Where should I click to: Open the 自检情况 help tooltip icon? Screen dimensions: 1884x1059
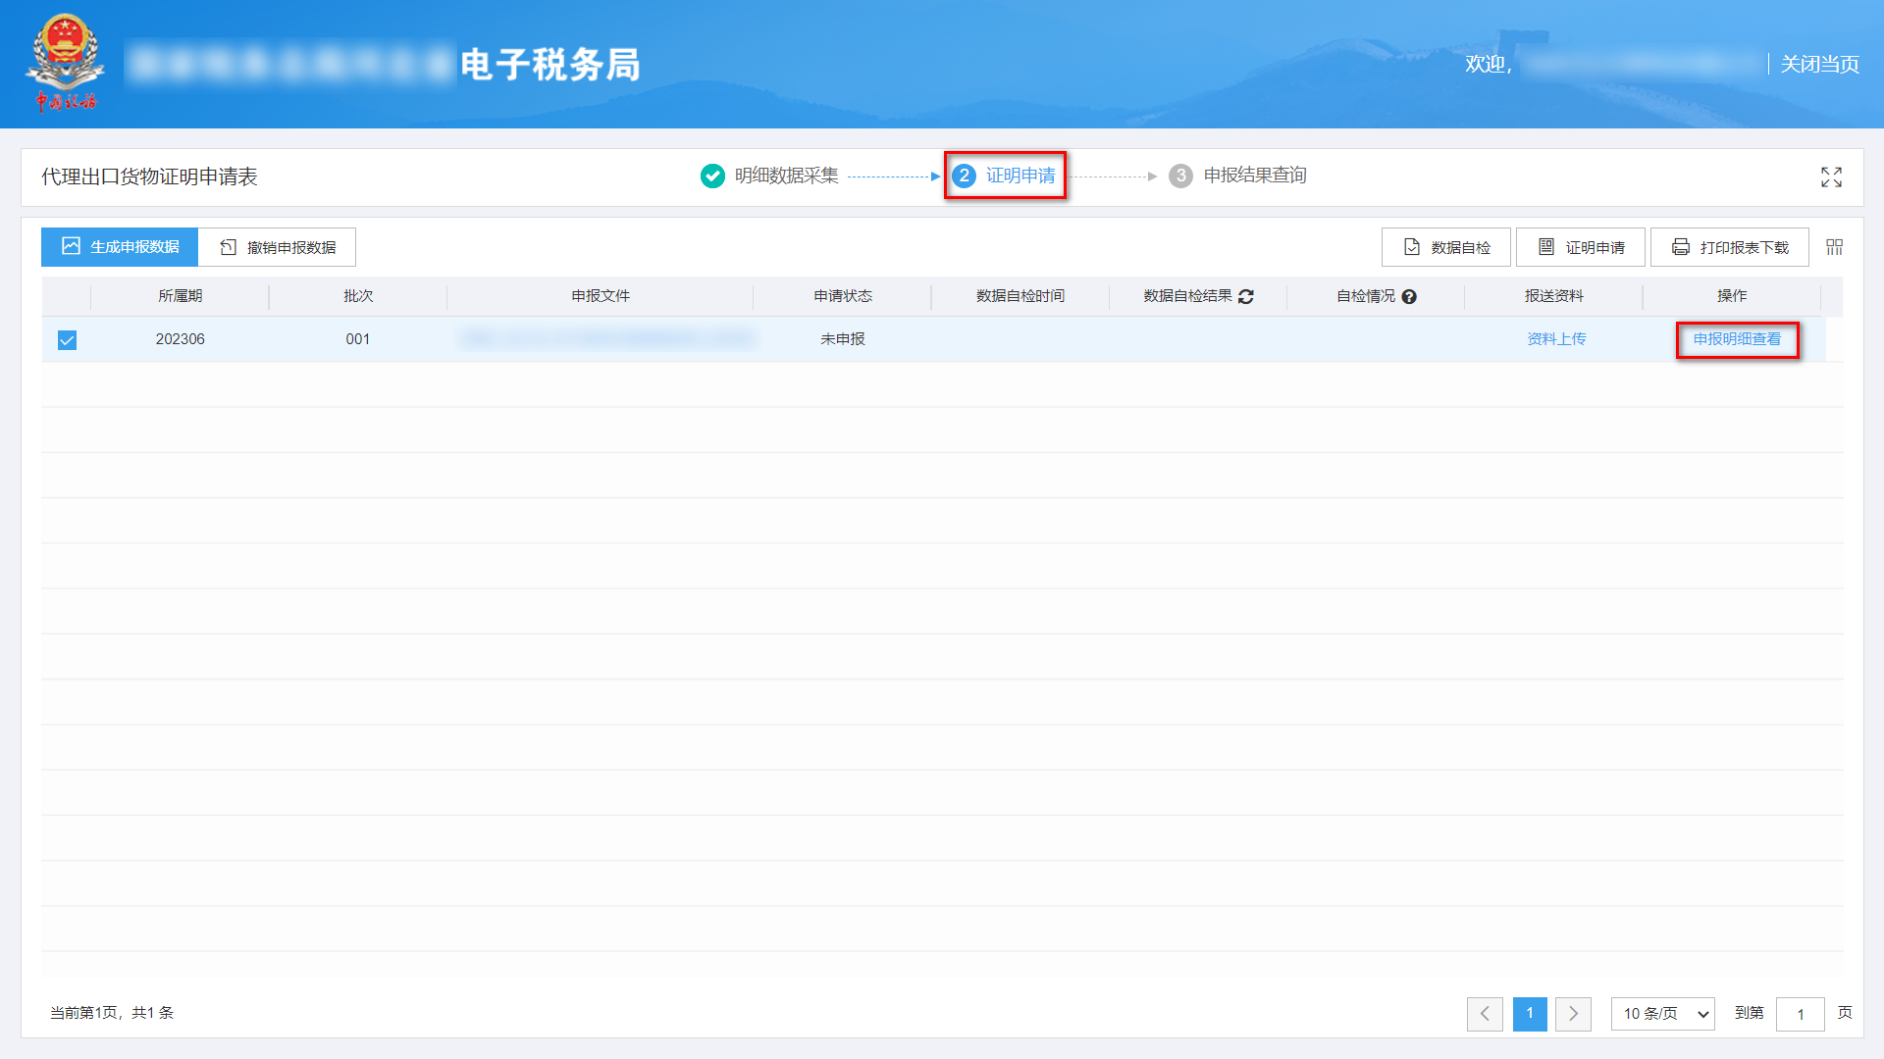[1410, 296]
